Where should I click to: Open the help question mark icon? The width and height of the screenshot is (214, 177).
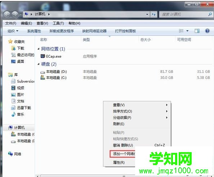click(207, 31)
